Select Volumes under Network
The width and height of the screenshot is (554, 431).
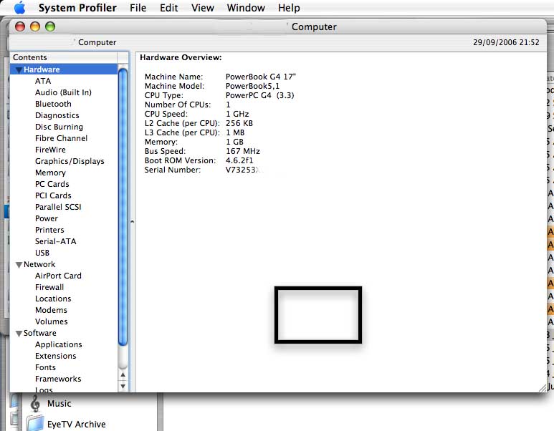(x=51, y=321)
